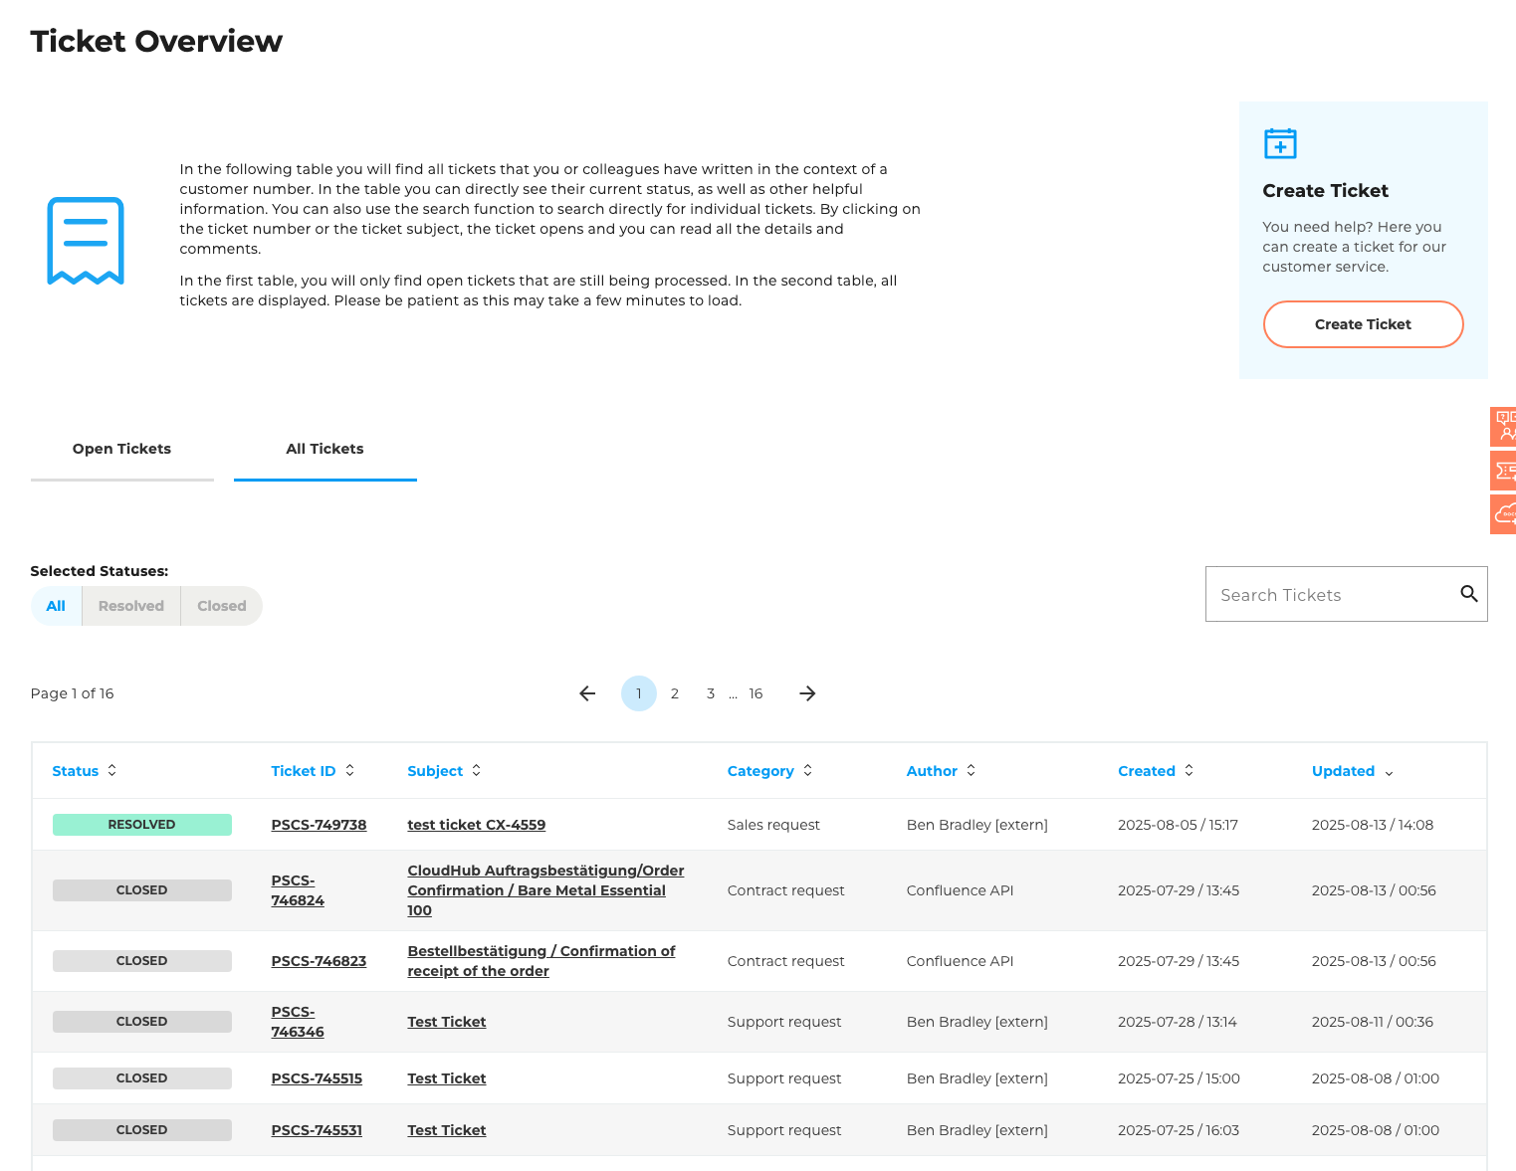Click the calendar-plus icon above Create Ticket
This screenshot has height=1171, width=1516.
click(1280, 143)
